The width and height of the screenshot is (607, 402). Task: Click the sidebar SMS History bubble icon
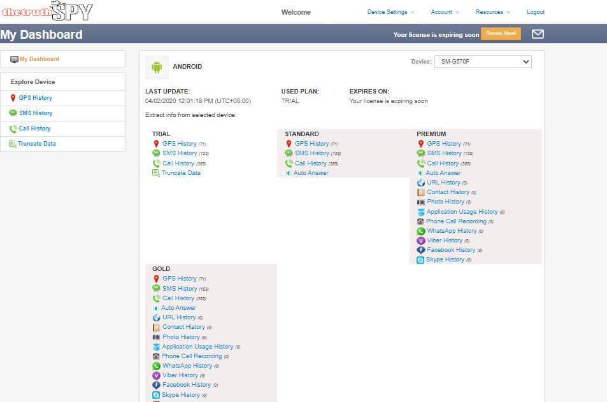(13, 113)
